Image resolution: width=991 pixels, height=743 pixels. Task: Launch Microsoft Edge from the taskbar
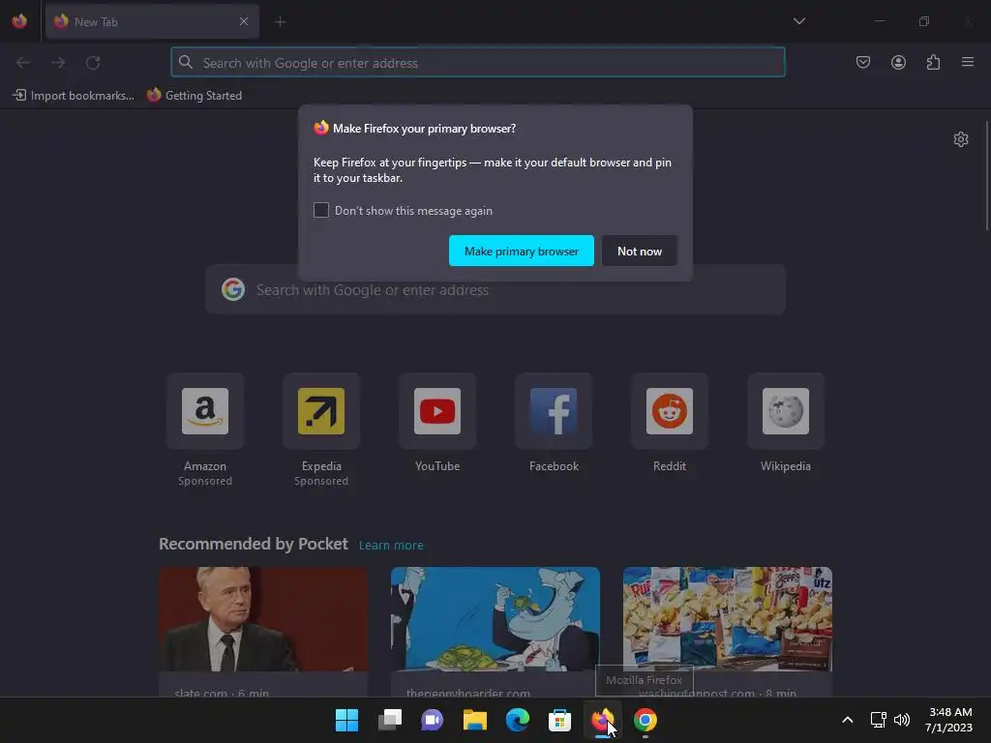pos(518,720)
